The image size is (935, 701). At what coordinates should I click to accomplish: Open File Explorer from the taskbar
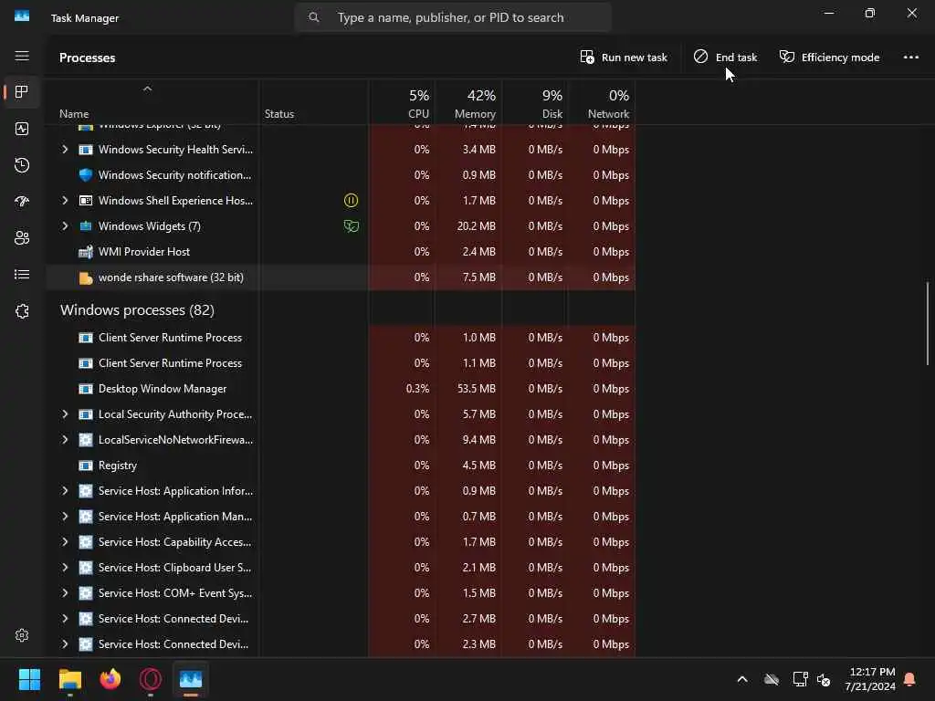[x=69, y=679]
